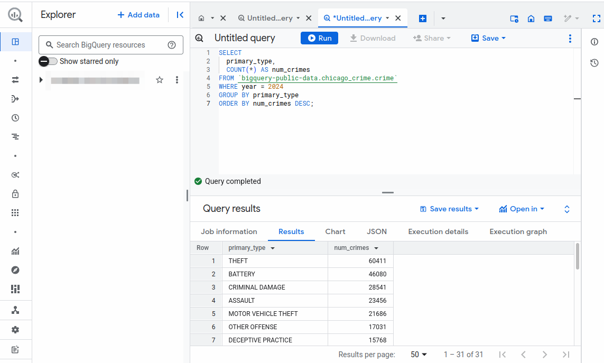Expand the blurred project tree node
The height and width of the screenshot is (363, 604).
[41, 80]
